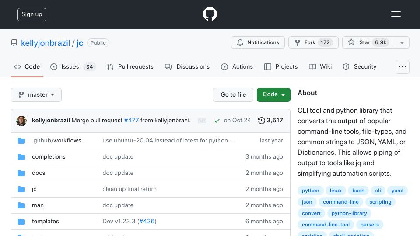Select the parsers topic tag
The image size is (420, 236).
(x=369, y=225)
